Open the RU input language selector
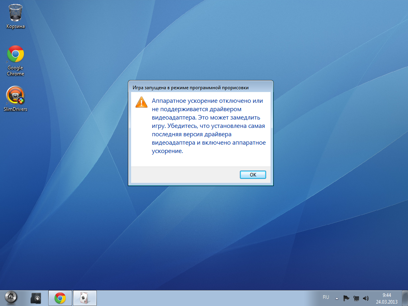This screenshot has width=408, height=306. coord(326,297)
